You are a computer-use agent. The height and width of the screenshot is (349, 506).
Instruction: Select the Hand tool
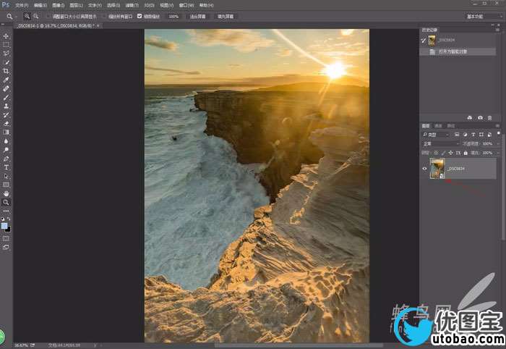[x=6, y=193]
